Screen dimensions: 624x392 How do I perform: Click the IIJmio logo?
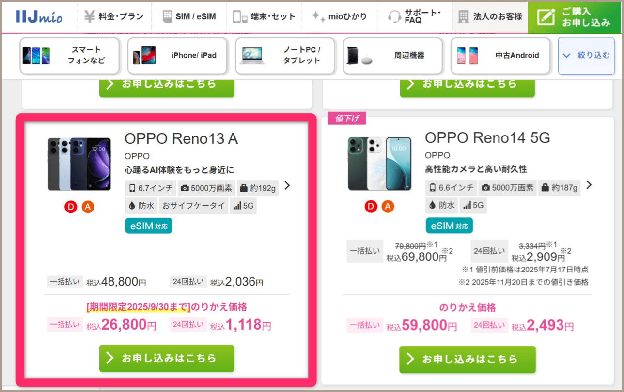click(x=39, y=16)
